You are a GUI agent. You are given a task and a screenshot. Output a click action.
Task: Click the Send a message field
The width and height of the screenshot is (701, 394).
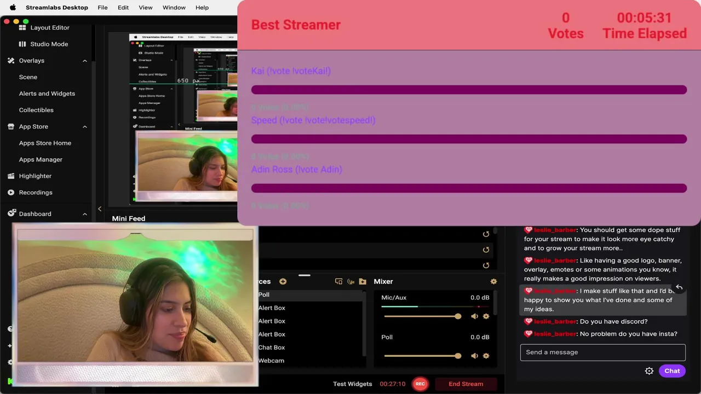coord(602,352)
